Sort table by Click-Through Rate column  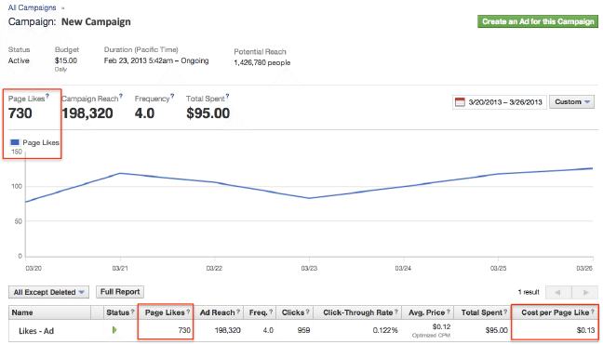pos(357,312)
